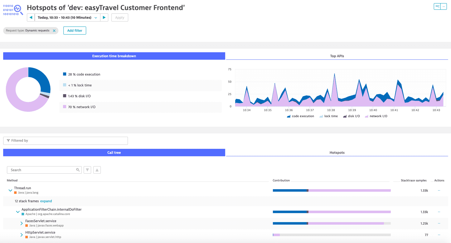This screenshot has width=451, height=243.
Task: Click the up-triangle button beside Search
Action: (97, 170)
